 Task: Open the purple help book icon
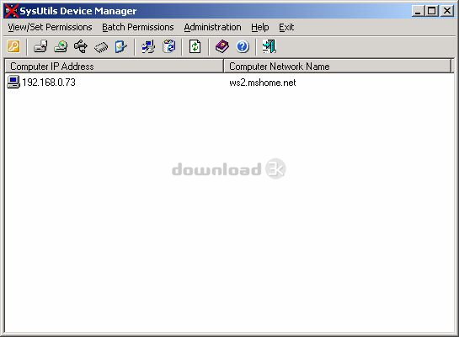click(x=222, y=46)
